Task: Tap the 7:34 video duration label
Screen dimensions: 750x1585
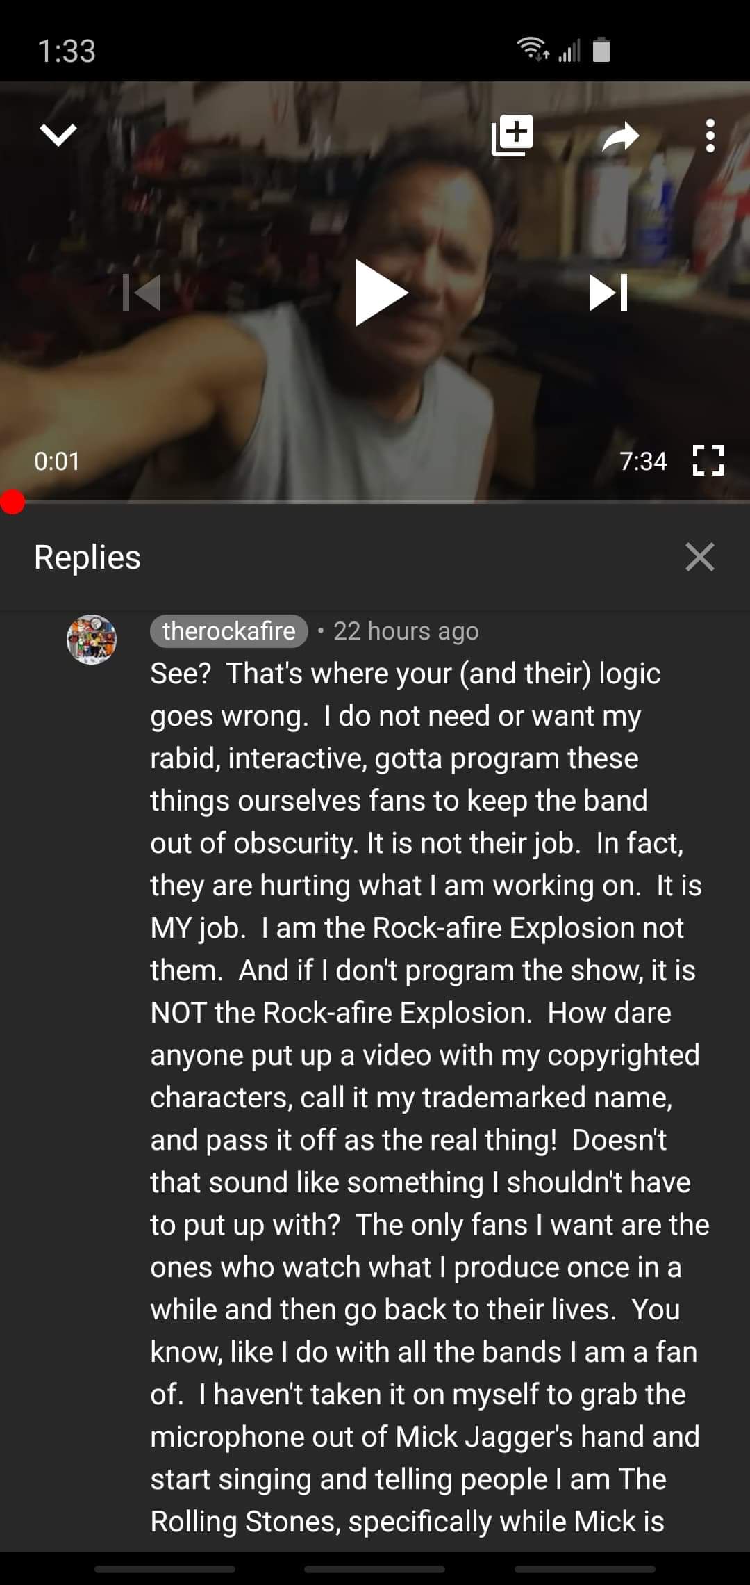Action: click(643, 461)
